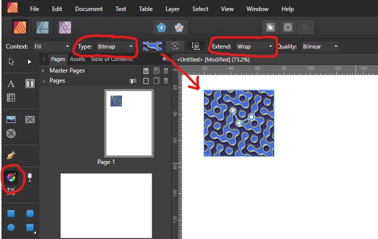Select the Rounded Rectangle tool
This screenshot has height=239, width=378.
(x=30, y=213)
